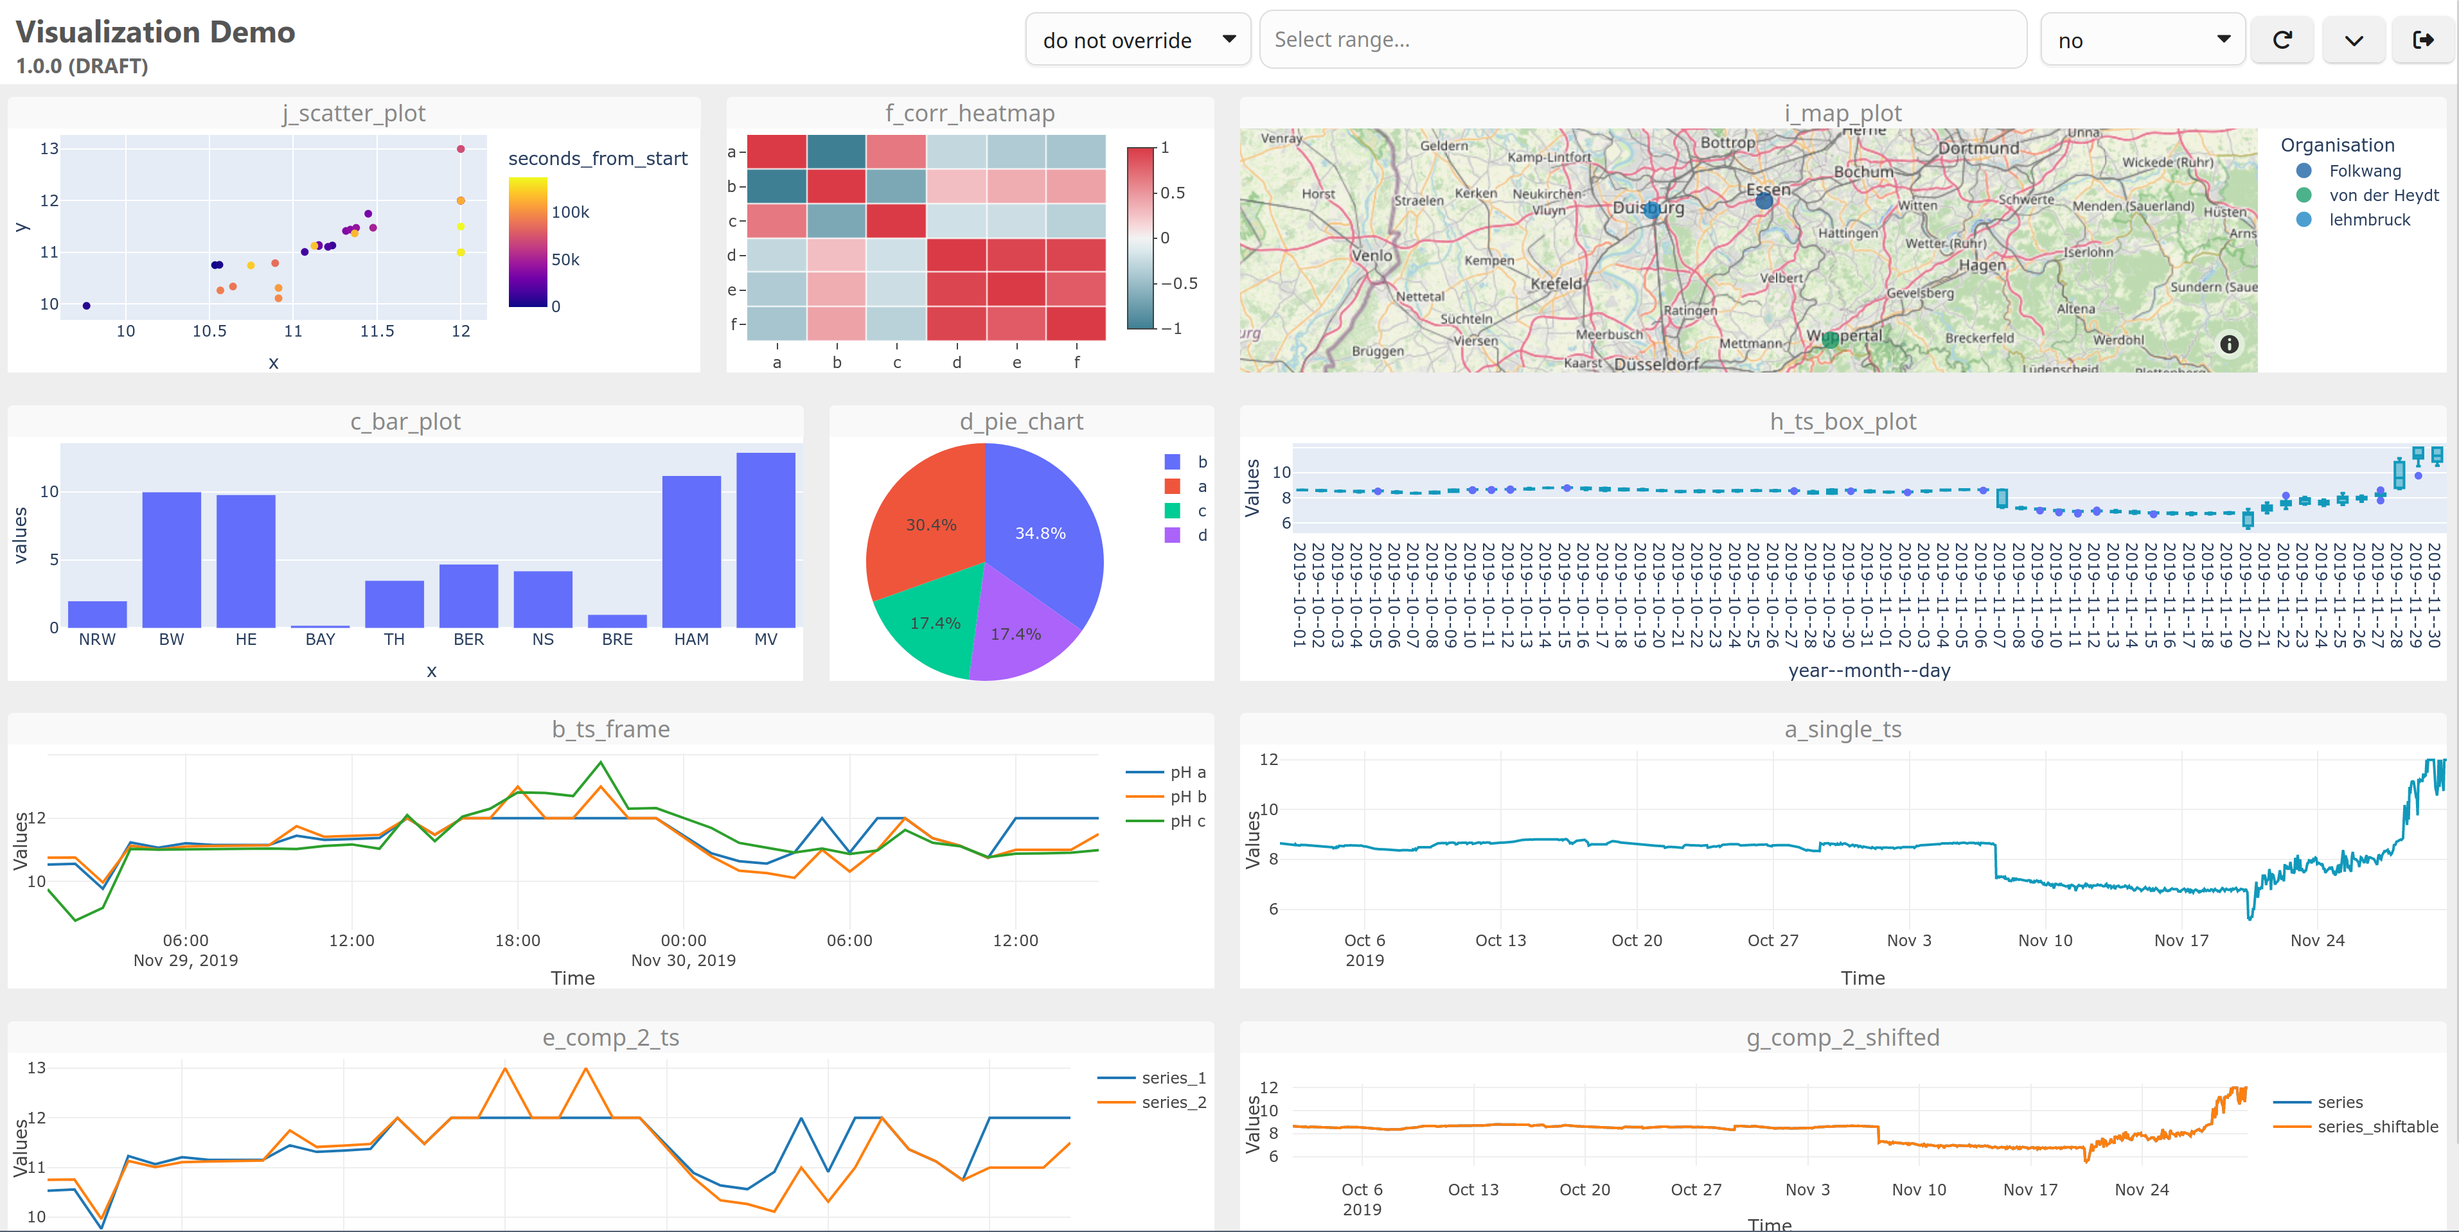Open the 'no' dropdown in header
This screenshot has height=1232, width=2459.
click(2142, 40)
